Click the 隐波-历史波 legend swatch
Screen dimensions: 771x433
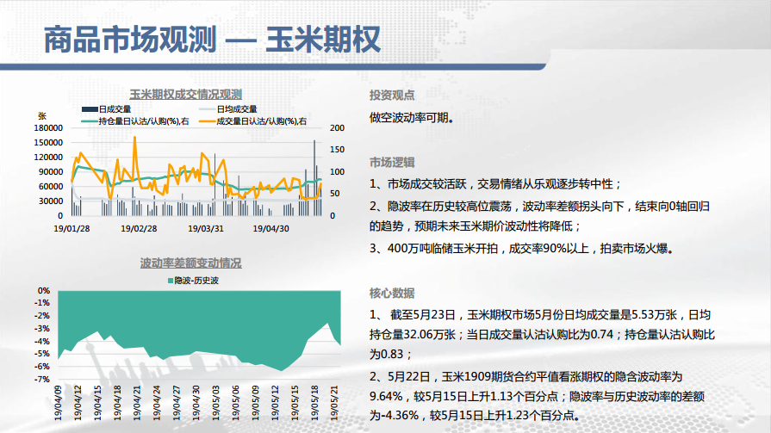(170, 281)
